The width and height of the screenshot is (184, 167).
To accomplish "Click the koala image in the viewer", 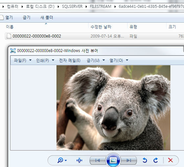I will [x=113, y=108].
